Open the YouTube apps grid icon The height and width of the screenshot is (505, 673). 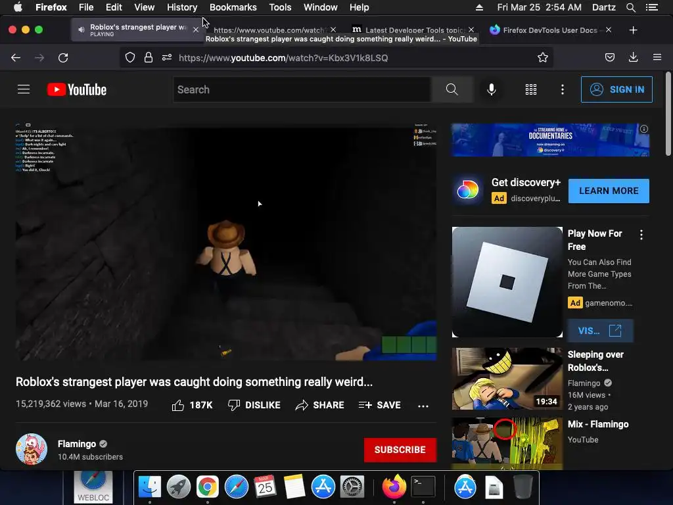[531, 89]
